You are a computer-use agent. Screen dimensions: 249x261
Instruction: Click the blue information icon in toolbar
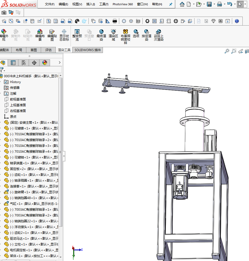(237, 21)
